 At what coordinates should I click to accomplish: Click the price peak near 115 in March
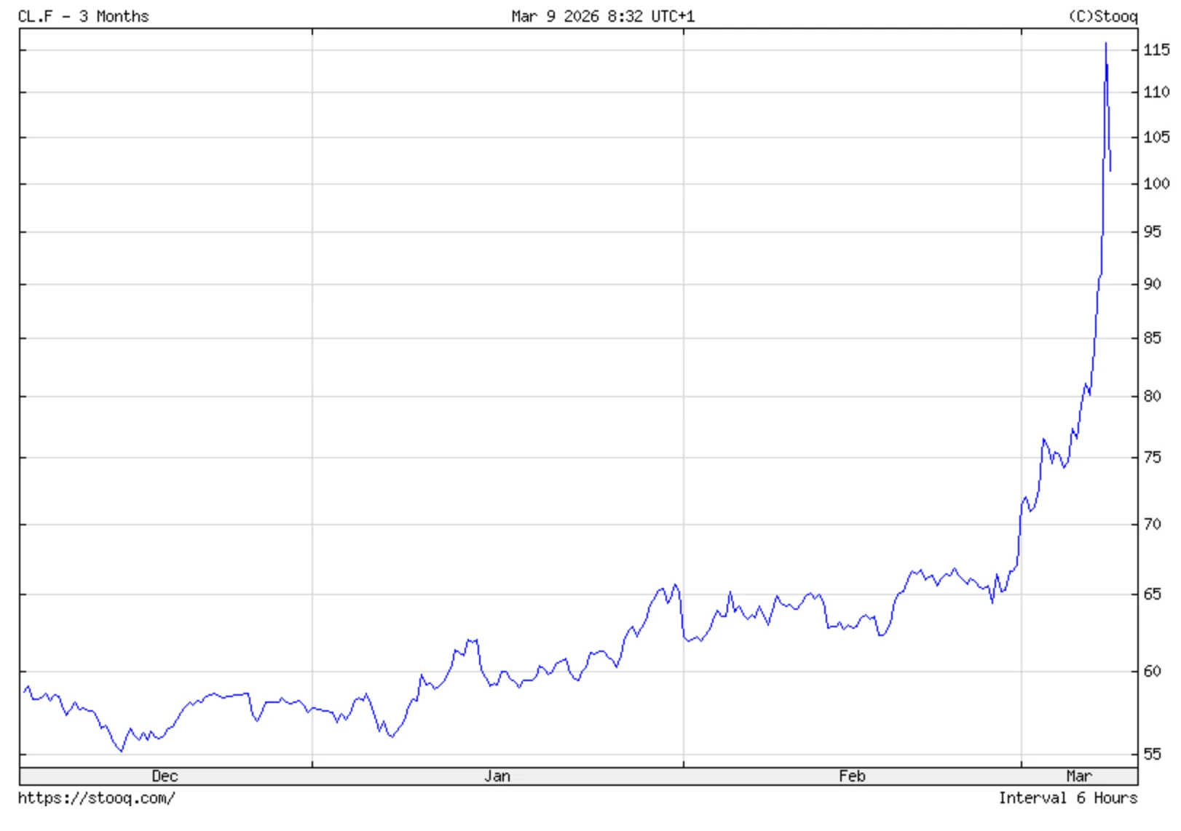coord(1106,44)
